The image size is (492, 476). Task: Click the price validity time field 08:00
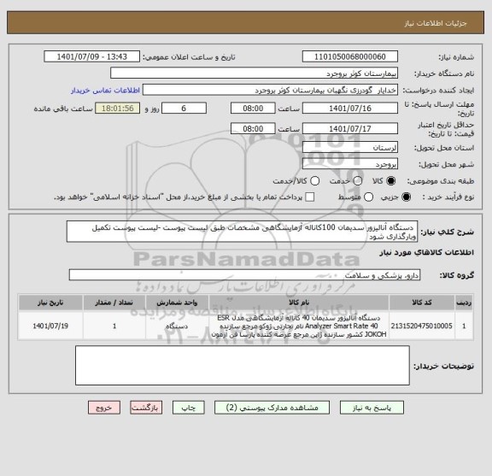[x=253, y=129]
